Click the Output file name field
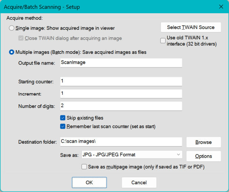This screenshot has height=192, width=229. 120,63
